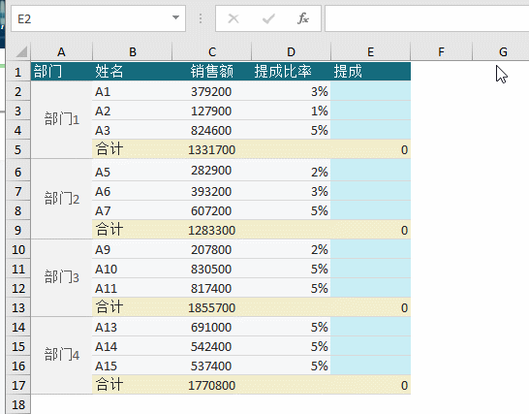Select row 5 header
The width and height of the screenshot is (529, 414).
coord(17,149)
